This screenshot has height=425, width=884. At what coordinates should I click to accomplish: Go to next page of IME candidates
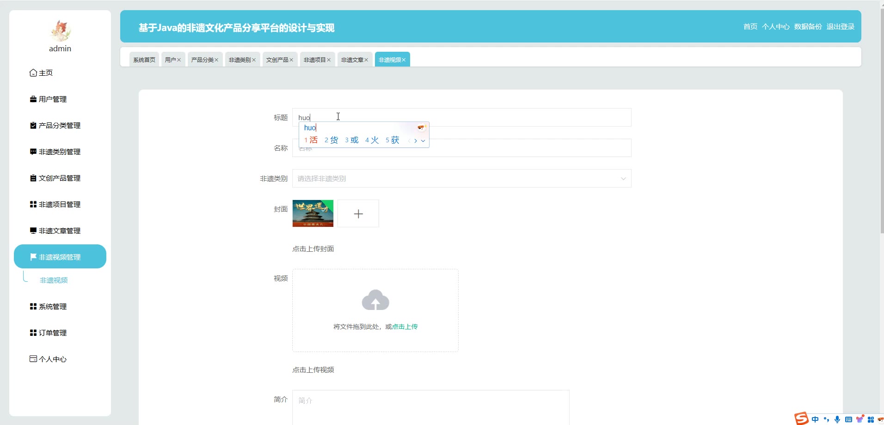(416, 141)
